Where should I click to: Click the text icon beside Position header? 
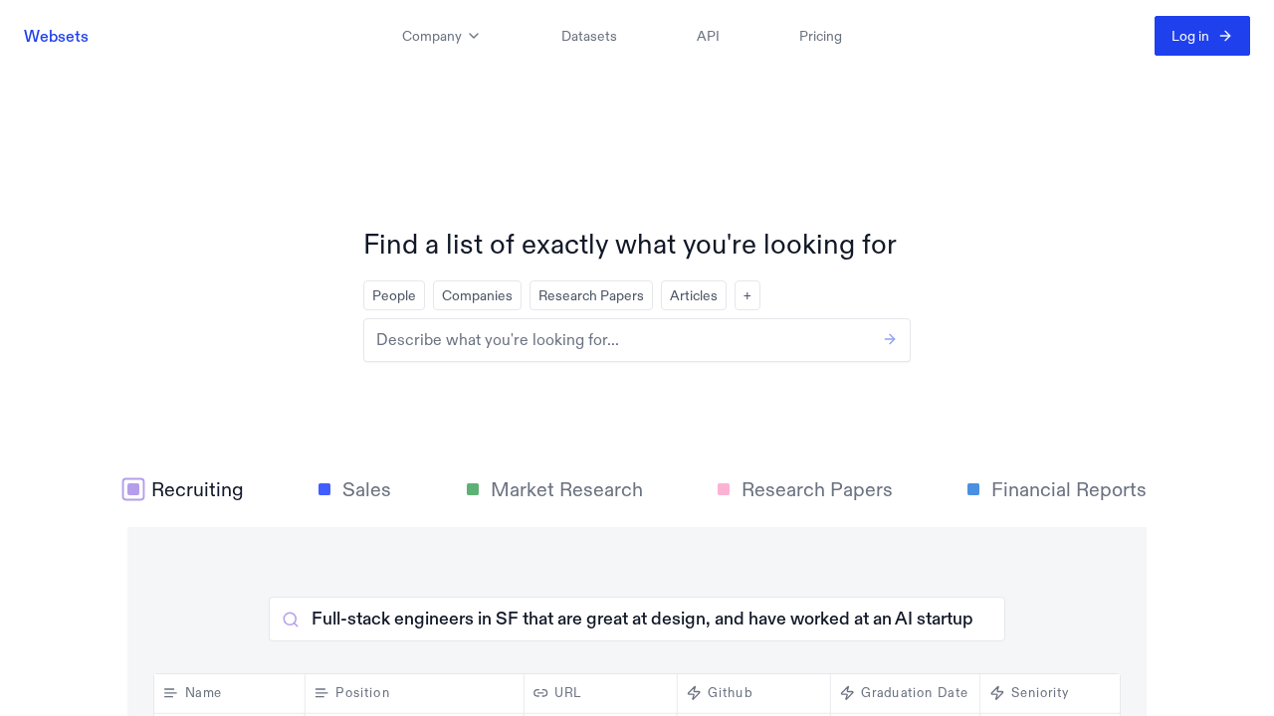click(322, 693)
